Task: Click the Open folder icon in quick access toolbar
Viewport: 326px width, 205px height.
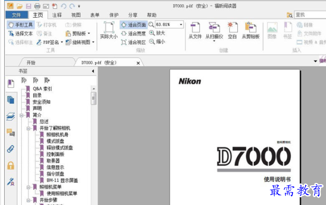Action: [19, 6]
